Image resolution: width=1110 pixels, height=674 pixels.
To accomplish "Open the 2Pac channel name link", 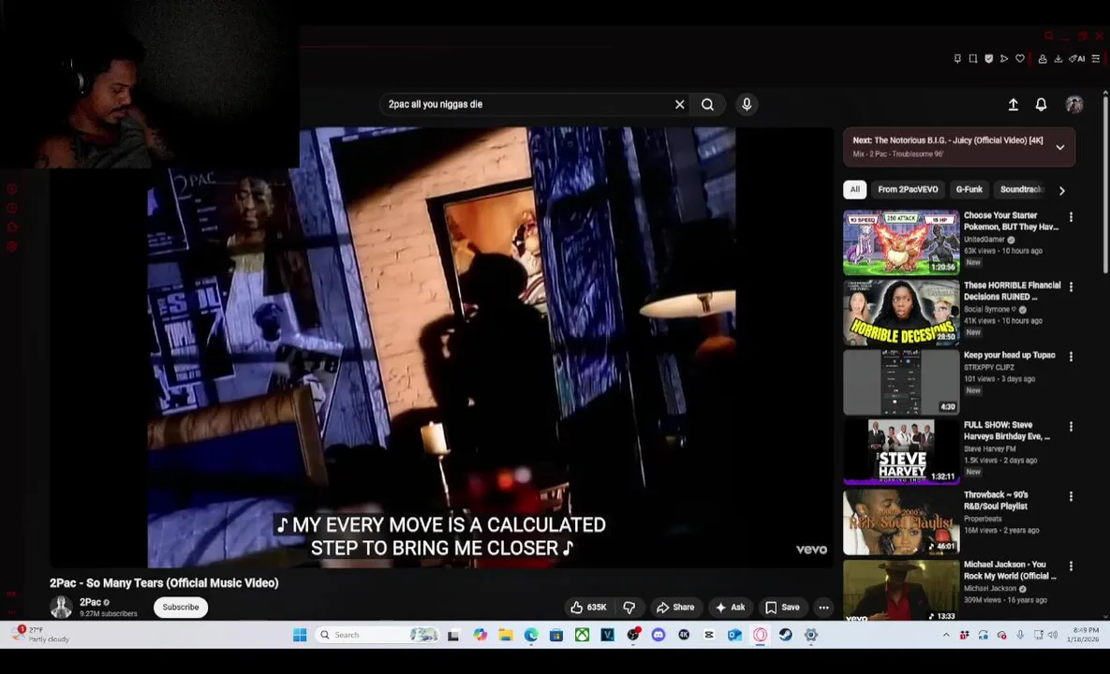I will (90, 603).
